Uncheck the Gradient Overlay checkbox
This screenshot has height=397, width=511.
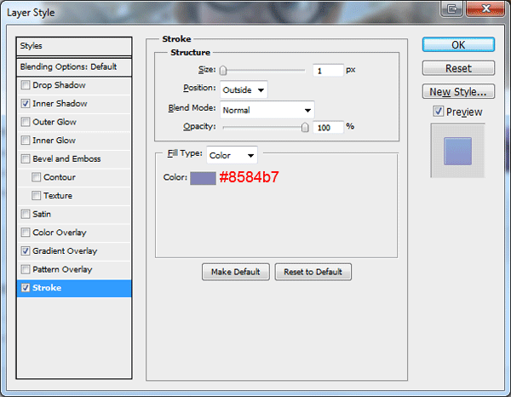click(25, 251)
